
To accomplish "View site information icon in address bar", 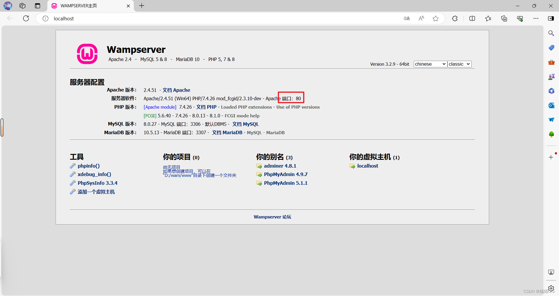I will pos(45,19).
